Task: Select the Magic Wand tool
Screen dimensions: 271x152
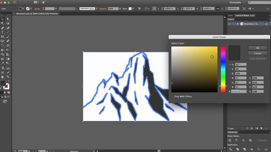Action: (x=3, y=23)
